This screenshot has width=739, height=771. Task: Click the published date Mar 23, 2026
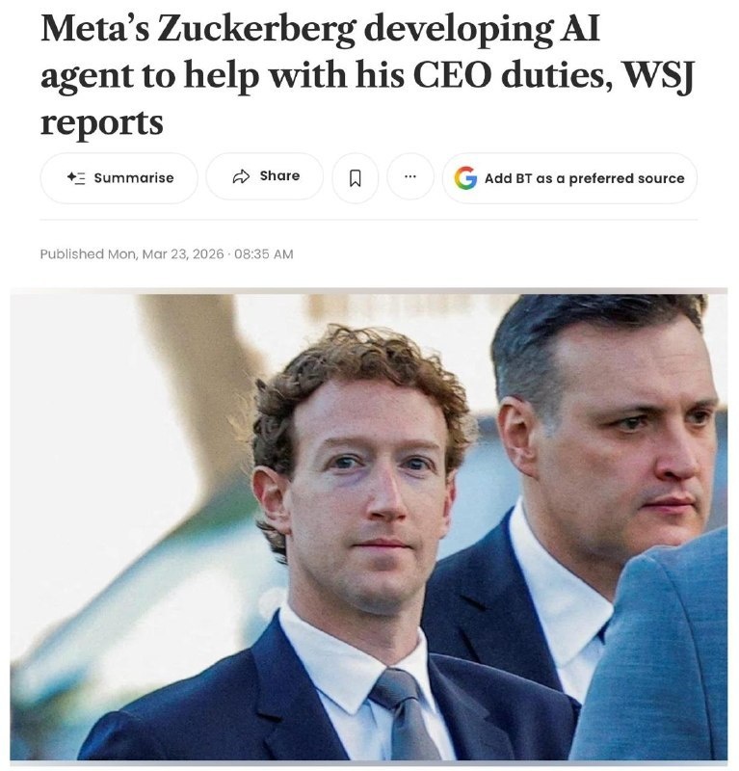[183, 254]
